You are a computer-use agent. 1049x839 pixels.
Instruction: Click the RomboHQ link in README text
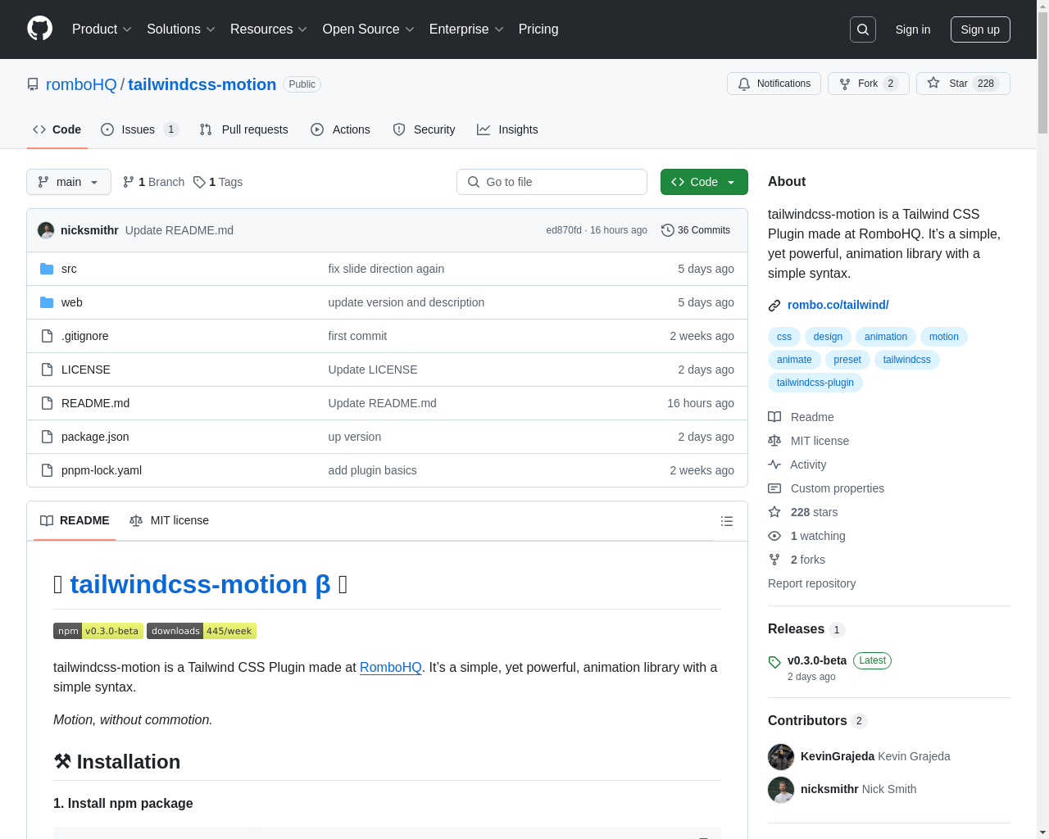[x=391, y=667]
